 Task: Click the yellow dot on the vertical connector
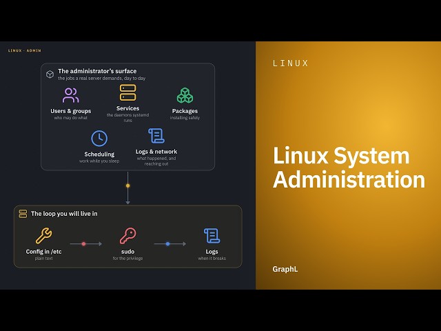pyautogui.click(x=127, y=185)
